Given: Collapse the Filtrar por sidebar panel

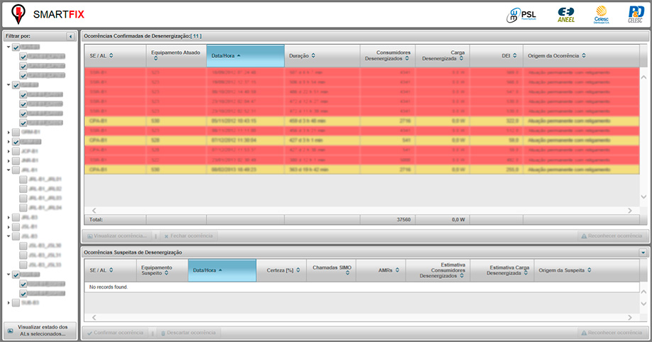Looking at the screenshot, I should pos(70,35).
